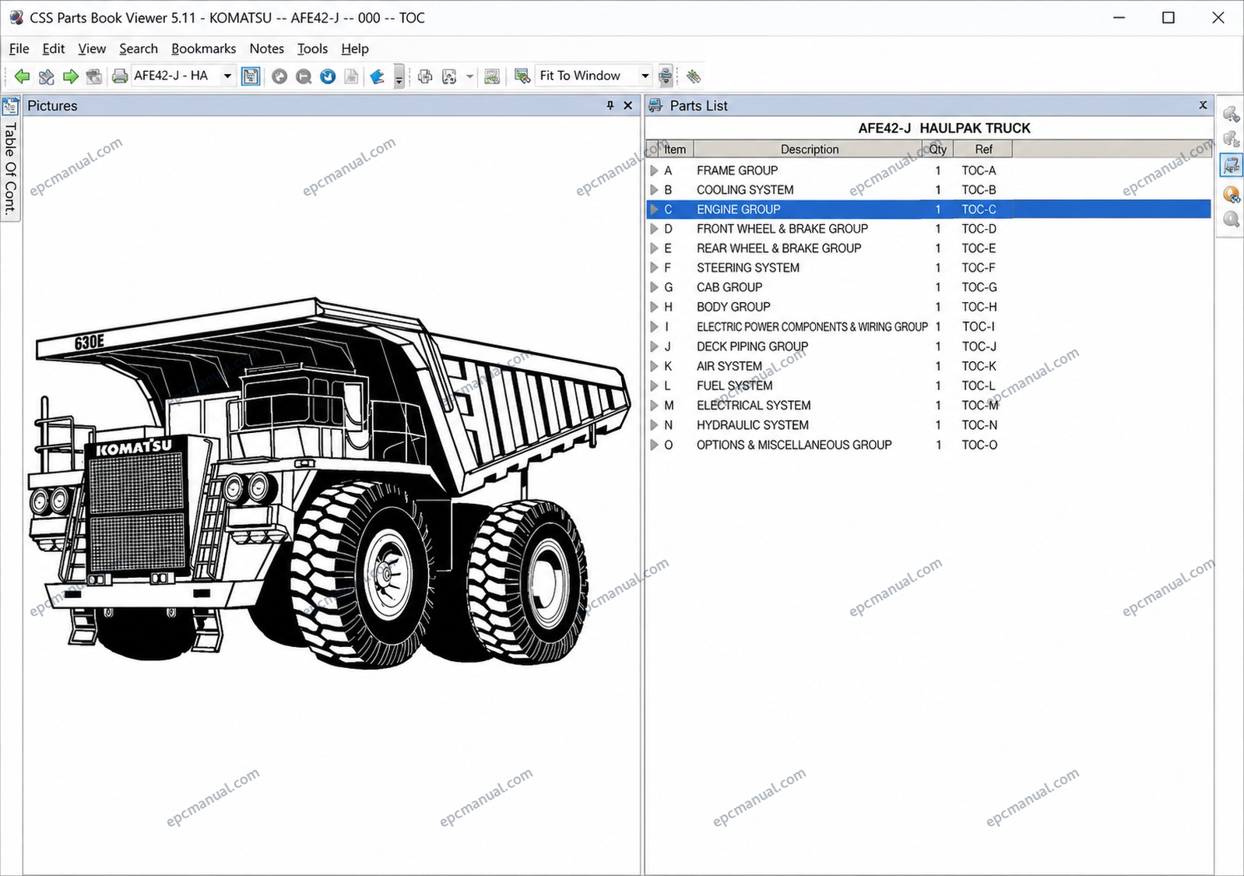Screen dimensions: 1244x876
Task: Click the grayed document icon in the toolbar
Action: (352, 76)
